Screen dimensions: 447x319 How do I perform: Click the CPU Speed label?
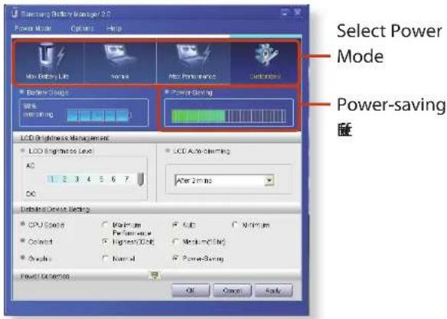click(46, 225)
